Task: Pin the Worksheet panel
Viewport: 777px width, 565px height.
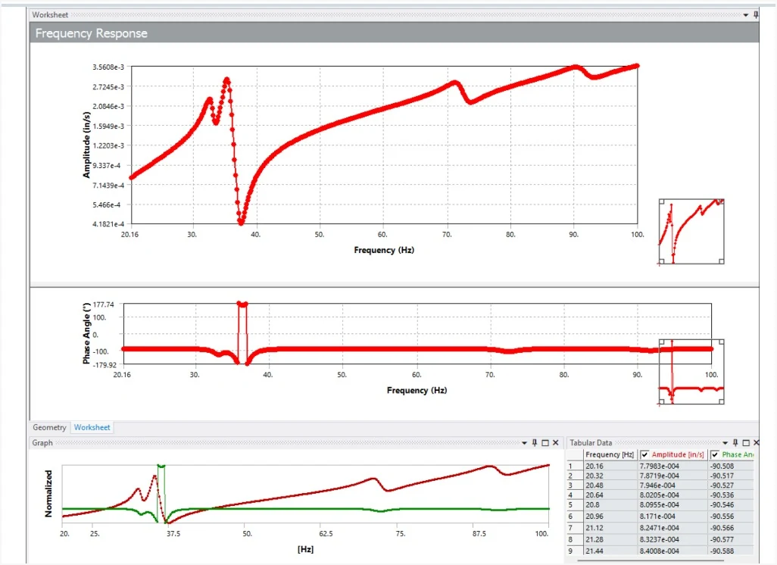Action: pyautogui.click(x=755, y=15)
